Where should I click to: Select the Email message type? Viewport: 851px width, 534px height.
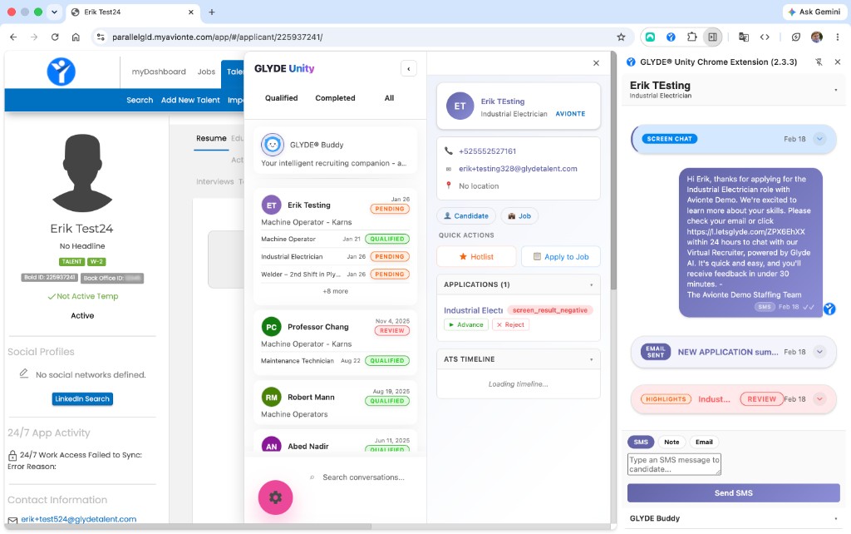click(704, 442)
